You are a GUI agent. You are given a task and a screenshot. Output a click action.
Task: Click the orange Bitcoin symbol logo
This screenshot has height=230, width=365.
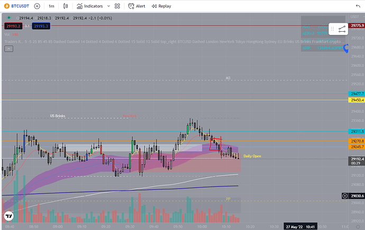(x=7, y=6)
